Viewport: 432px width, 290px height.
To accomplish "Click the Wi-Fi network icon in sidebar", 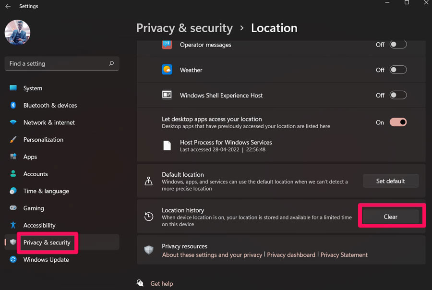I will [x=13, y=122].
